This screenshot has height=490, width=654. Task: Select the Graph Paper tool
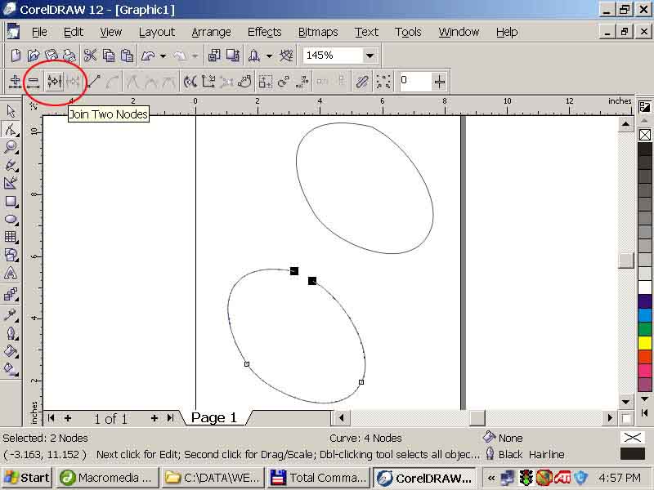(11, 237)
